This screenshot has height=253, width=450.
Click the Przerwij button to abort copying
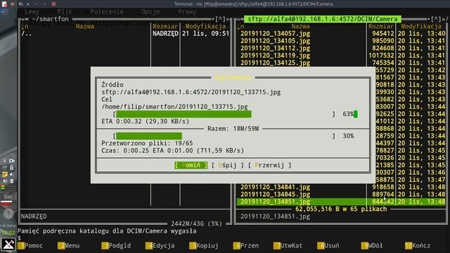coord(270,165)
